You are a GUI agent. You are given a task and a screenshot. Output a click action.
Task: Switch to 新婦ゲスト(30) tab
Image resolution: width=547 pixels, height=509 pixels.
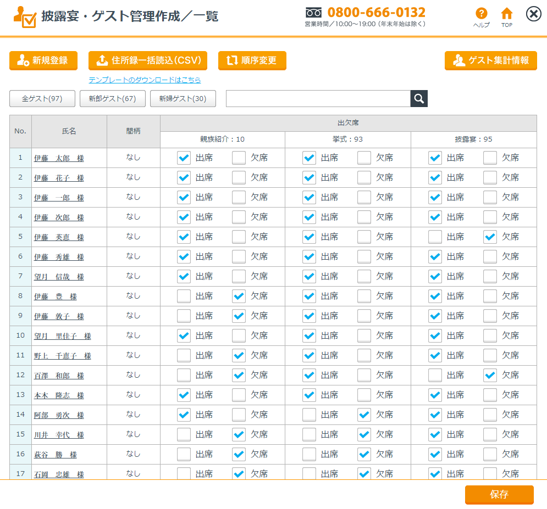(x=183, y=99)
